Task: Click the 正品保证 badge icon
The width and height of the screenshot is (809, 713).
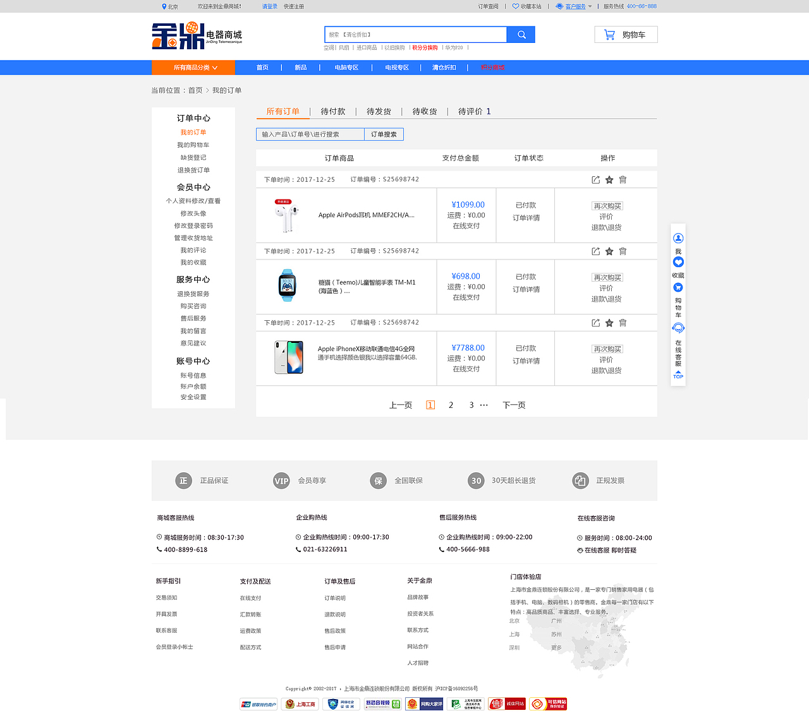Action: [x=183, y=481]
